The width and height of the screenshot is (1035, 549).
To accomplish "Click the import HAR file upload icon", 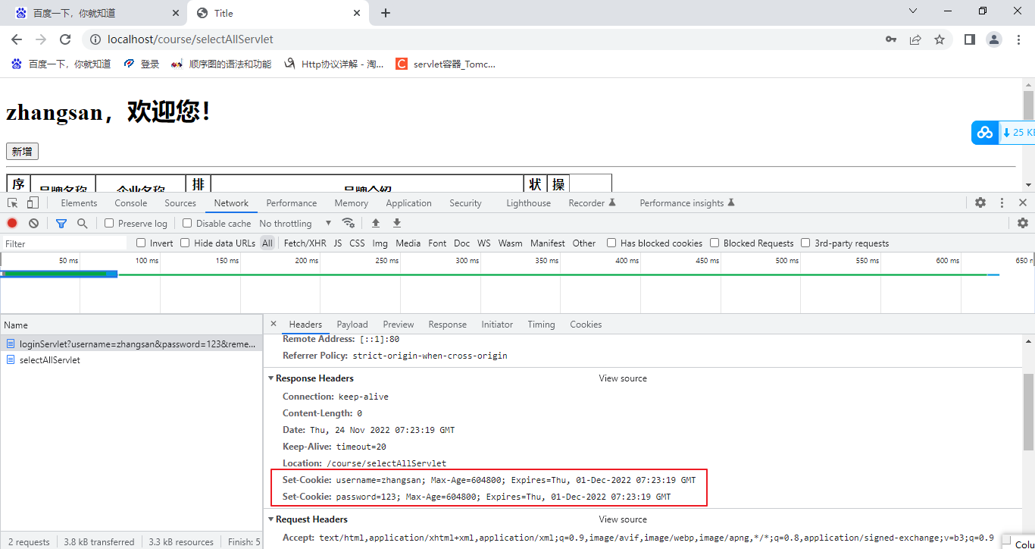I will click(x=375, y=223).
